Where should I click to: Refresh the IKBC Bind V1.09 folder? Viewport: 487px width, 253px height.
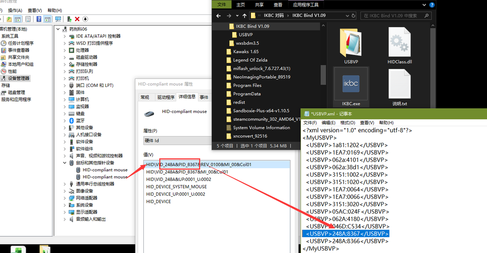click(353, 16)
